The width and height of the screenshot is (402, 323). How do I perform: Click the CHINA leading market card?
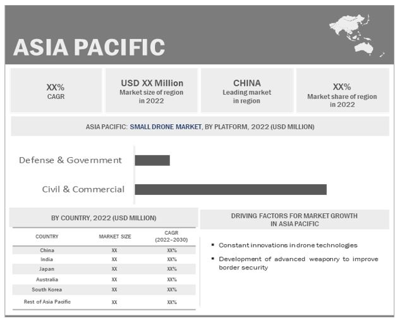tap(247, 91)
